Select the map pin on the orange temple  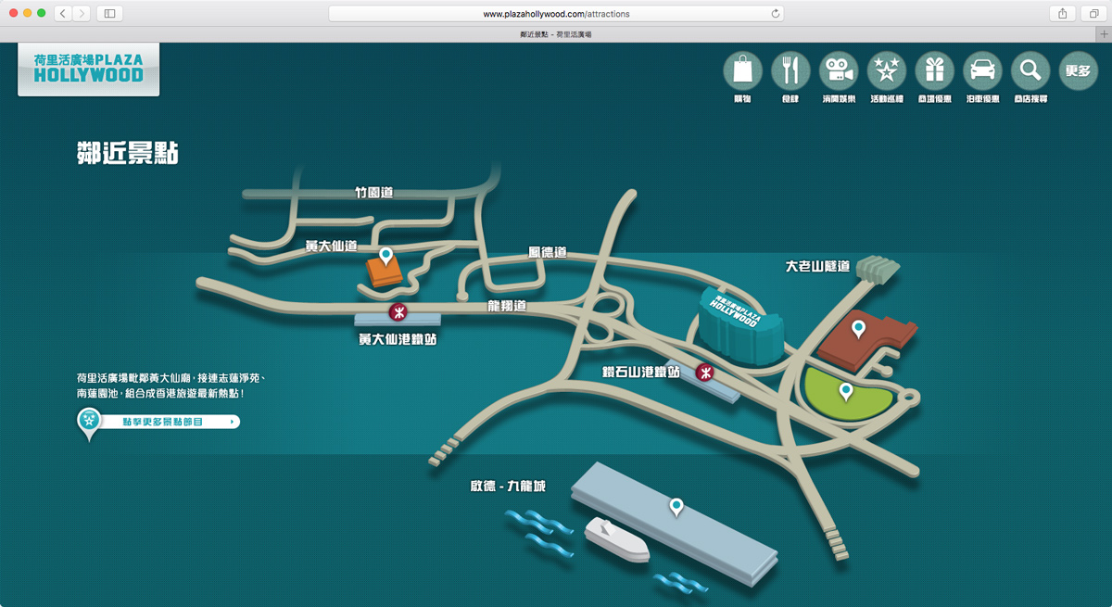[x=385, y=255]
